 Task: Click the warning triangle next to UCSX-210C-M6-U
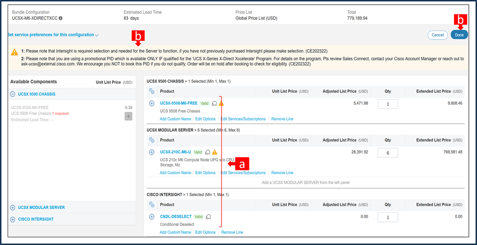point(215,152)
